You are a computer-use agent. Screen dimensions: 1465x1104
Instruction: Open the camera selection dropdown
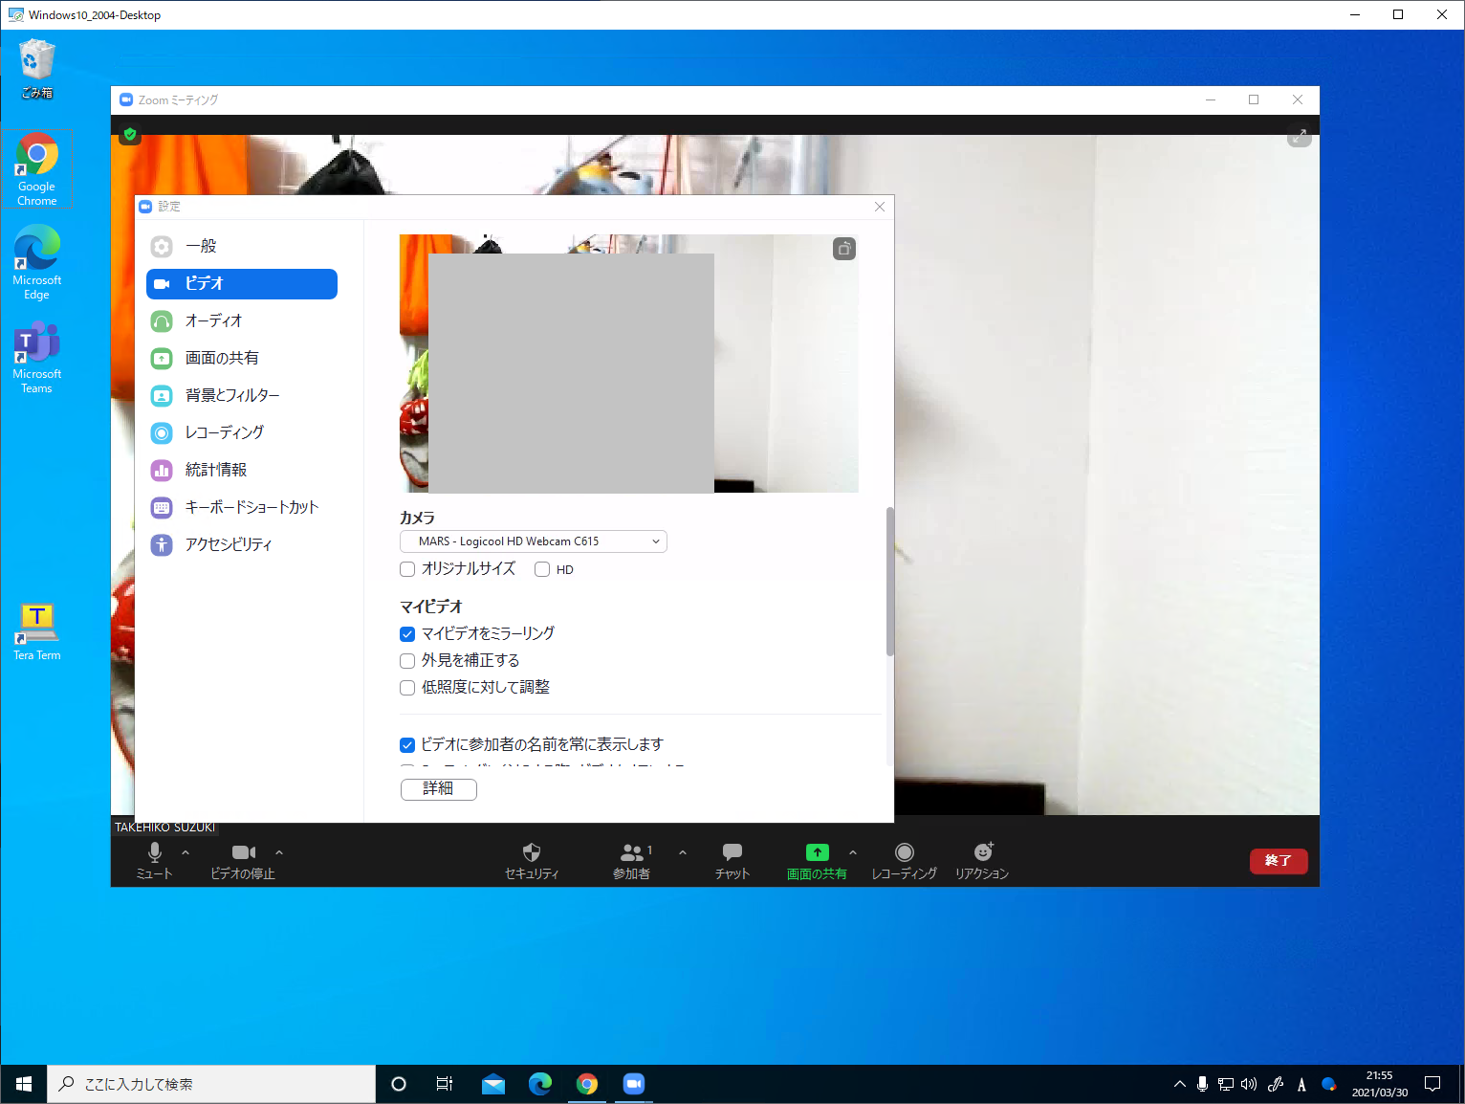coord(533,541)
